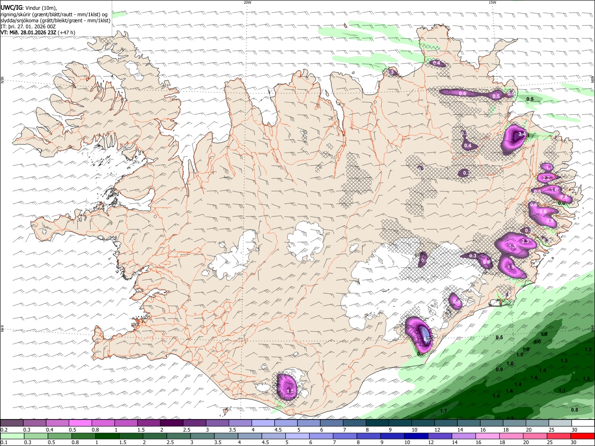This screenshot has width=595, height=446.
Task: Click the bright red swatch labeled 30, lower bar
Action: tap(582, 436)
